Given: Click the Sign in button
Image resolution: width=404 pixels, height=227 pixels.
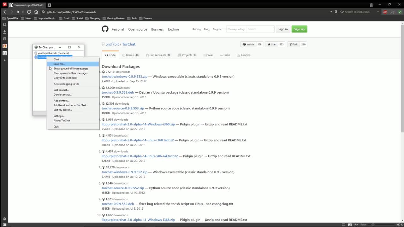Looking at the screenshot, I should [283, 29].
